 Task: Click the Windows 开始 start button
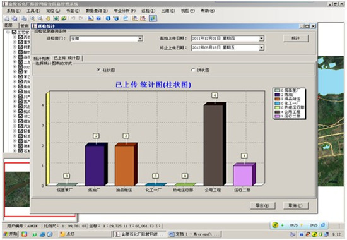click(x=10, y=234)
